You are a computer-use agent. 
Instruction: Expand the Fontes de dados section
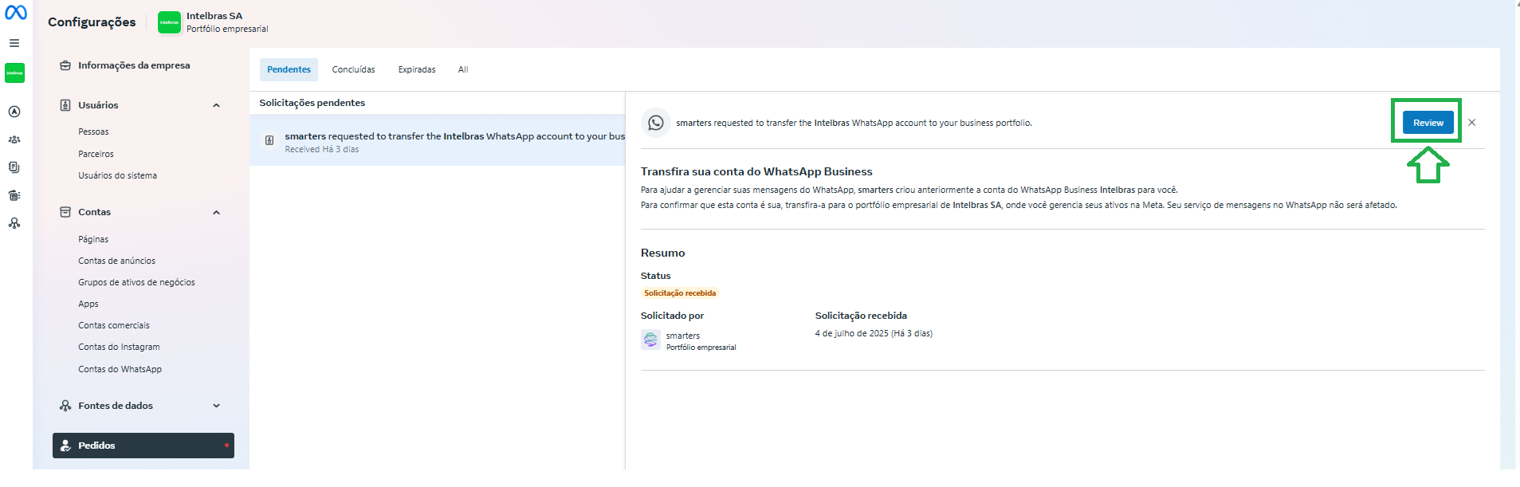pyautogui.click(x=216, y=406)
